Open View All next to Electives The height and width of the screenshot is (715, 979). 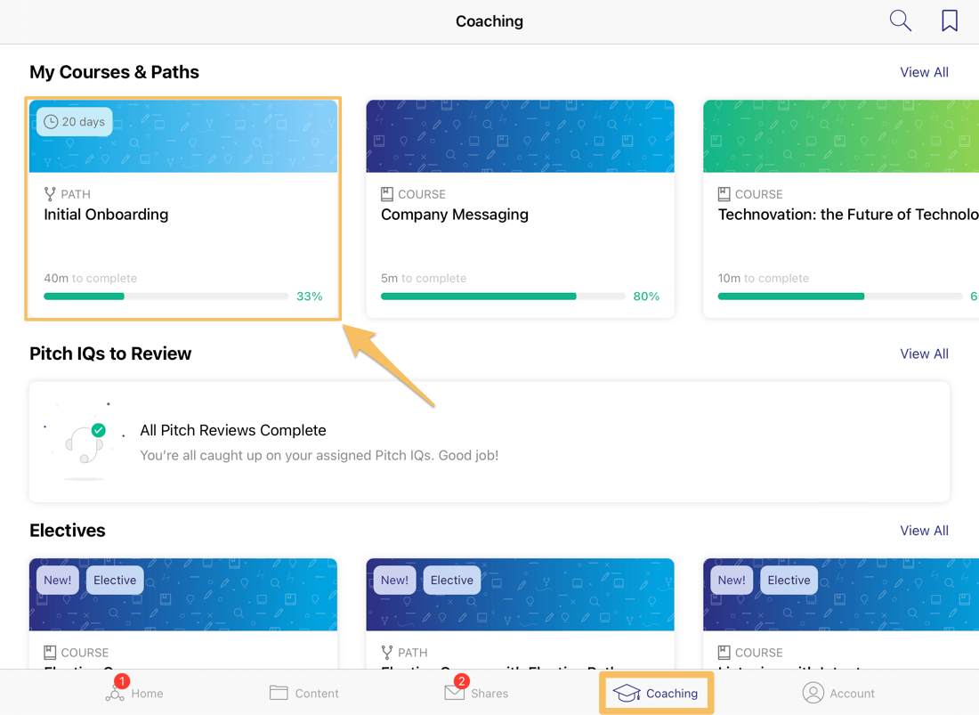[925, 530]
